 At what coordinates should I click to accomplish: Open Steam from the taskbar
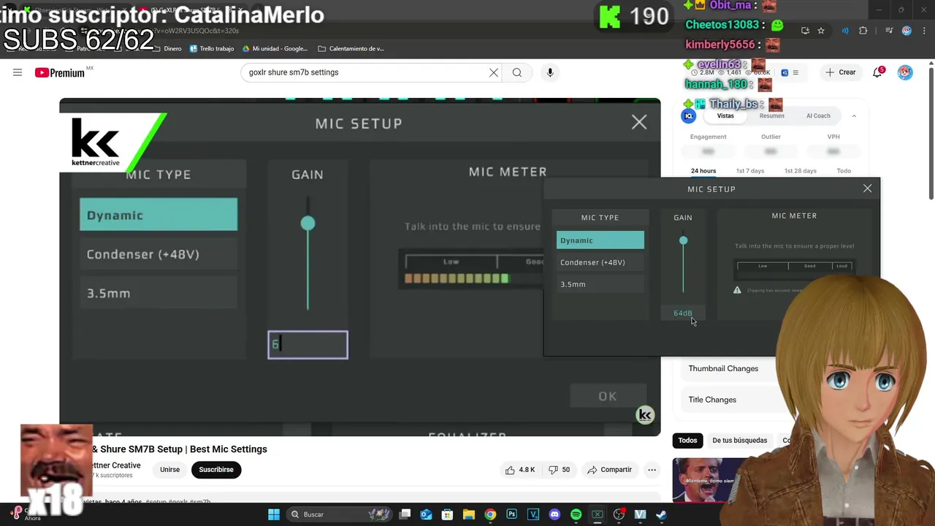pos(661,514)
